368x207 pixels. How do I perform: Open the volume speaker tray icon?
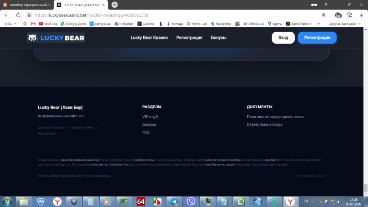(339, 202)
